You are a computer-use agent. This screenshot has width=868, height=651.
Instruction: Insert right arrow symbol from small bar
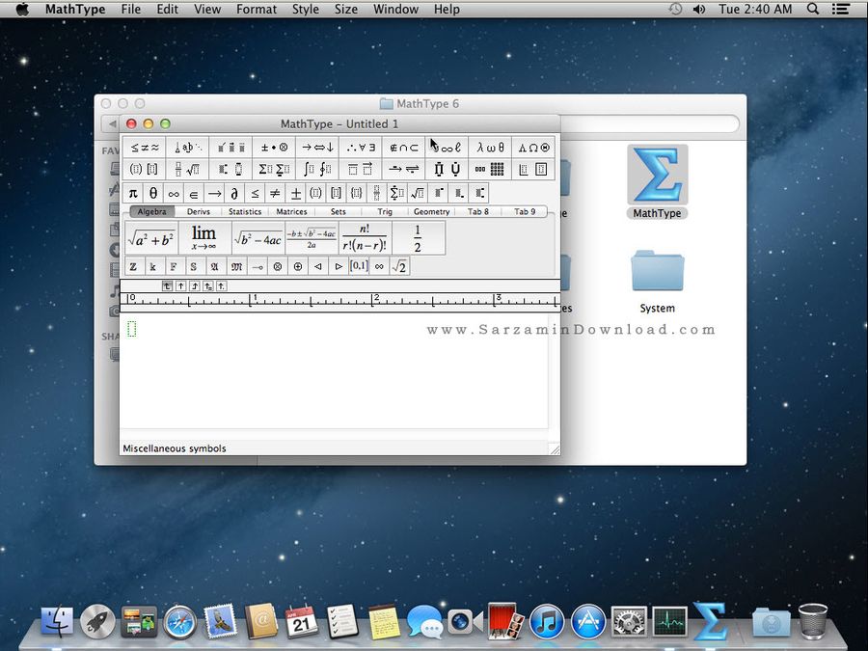[214, 193]
